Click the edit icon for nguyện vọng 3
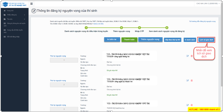This screenshot has width=223, height=112. 188,105
